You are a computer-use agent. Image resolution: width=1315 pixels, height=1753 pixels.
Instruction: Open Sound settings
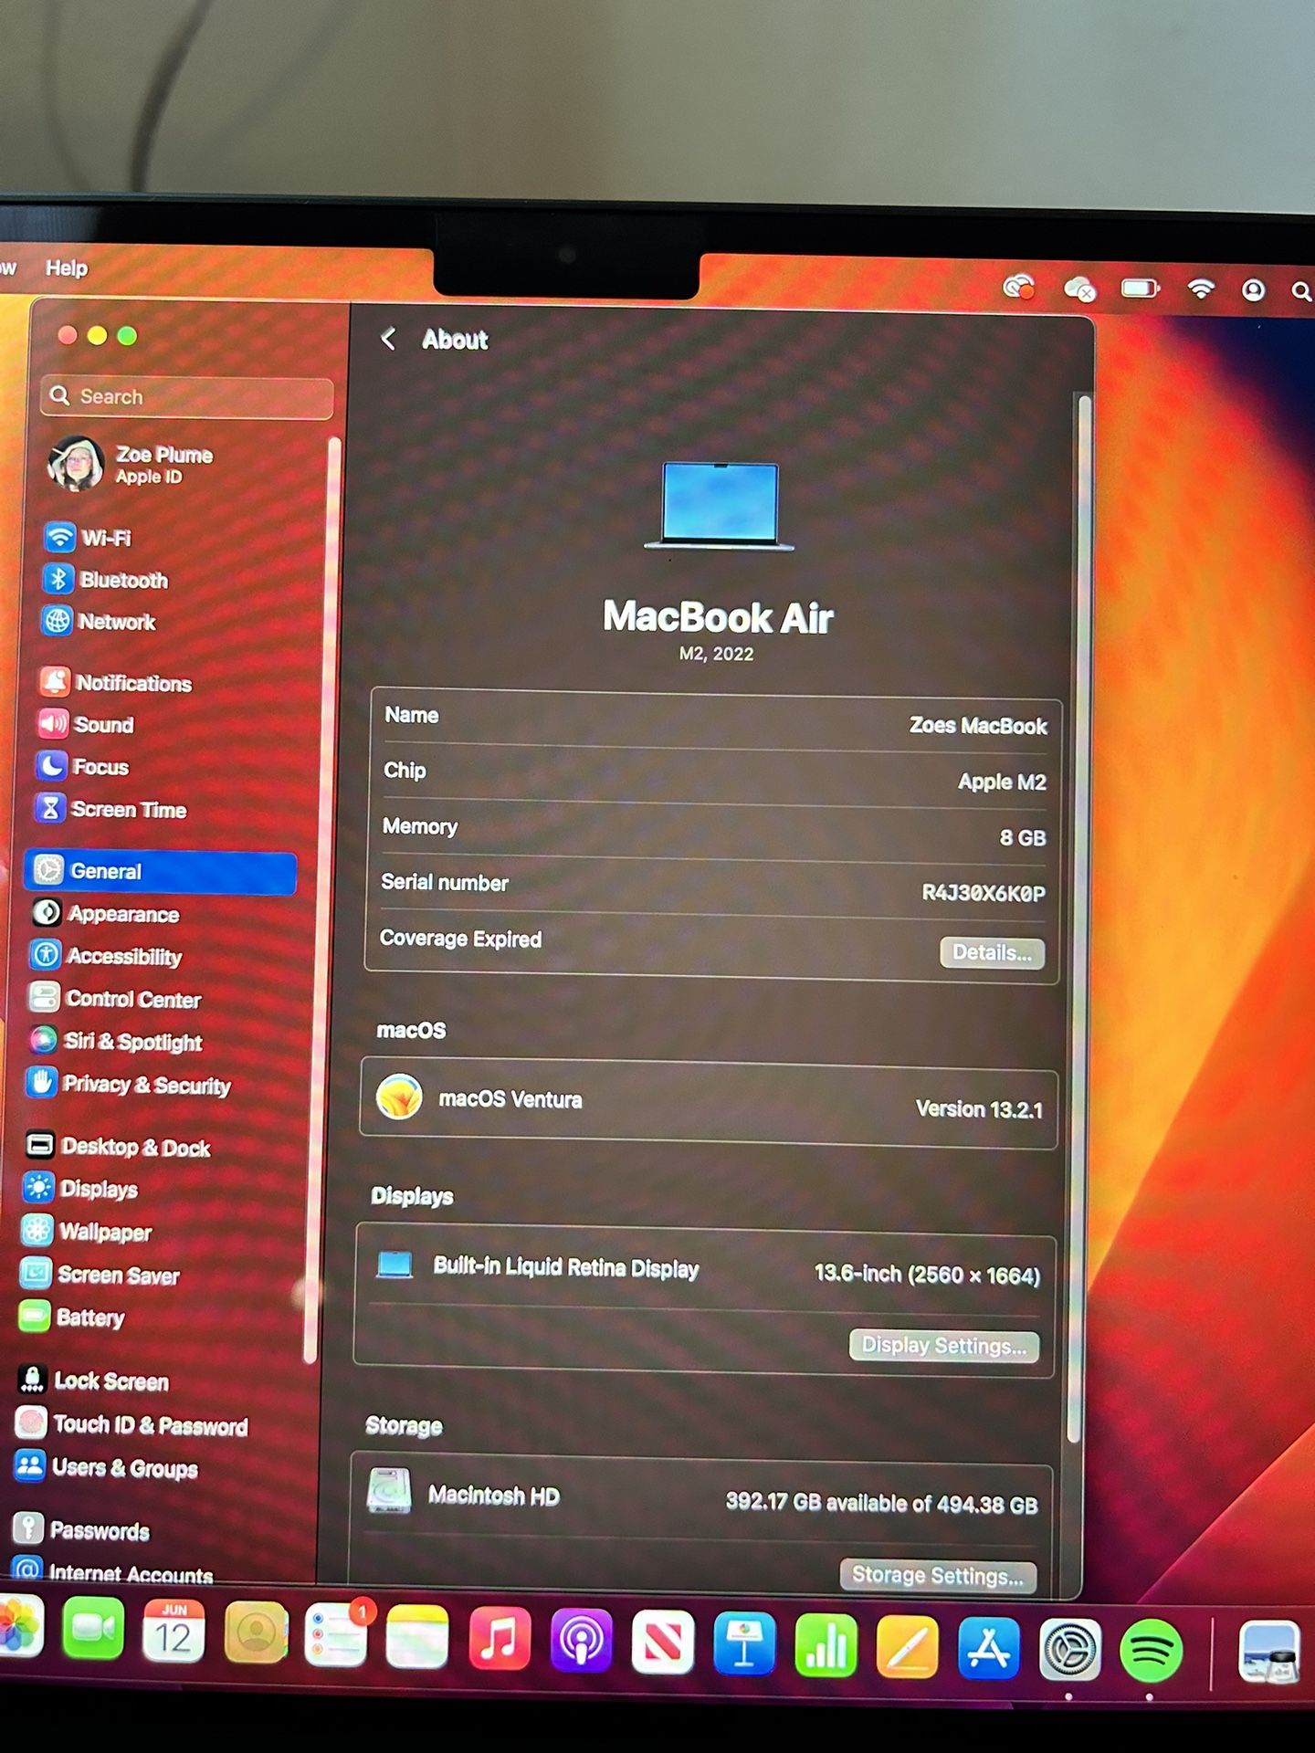86,724
